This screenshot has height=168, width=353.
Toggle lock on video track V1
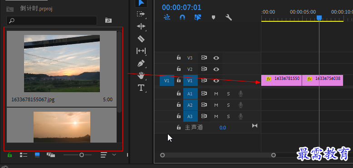click(x=178, y=80)
